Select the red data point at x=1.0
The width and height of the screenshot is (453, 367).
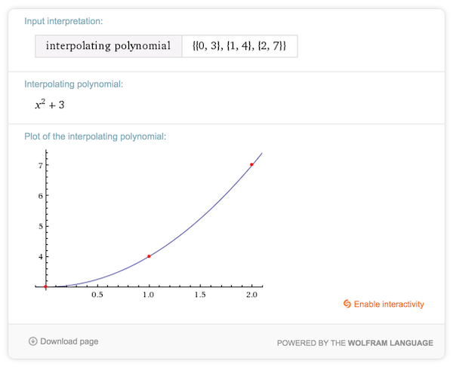[149, 256]
